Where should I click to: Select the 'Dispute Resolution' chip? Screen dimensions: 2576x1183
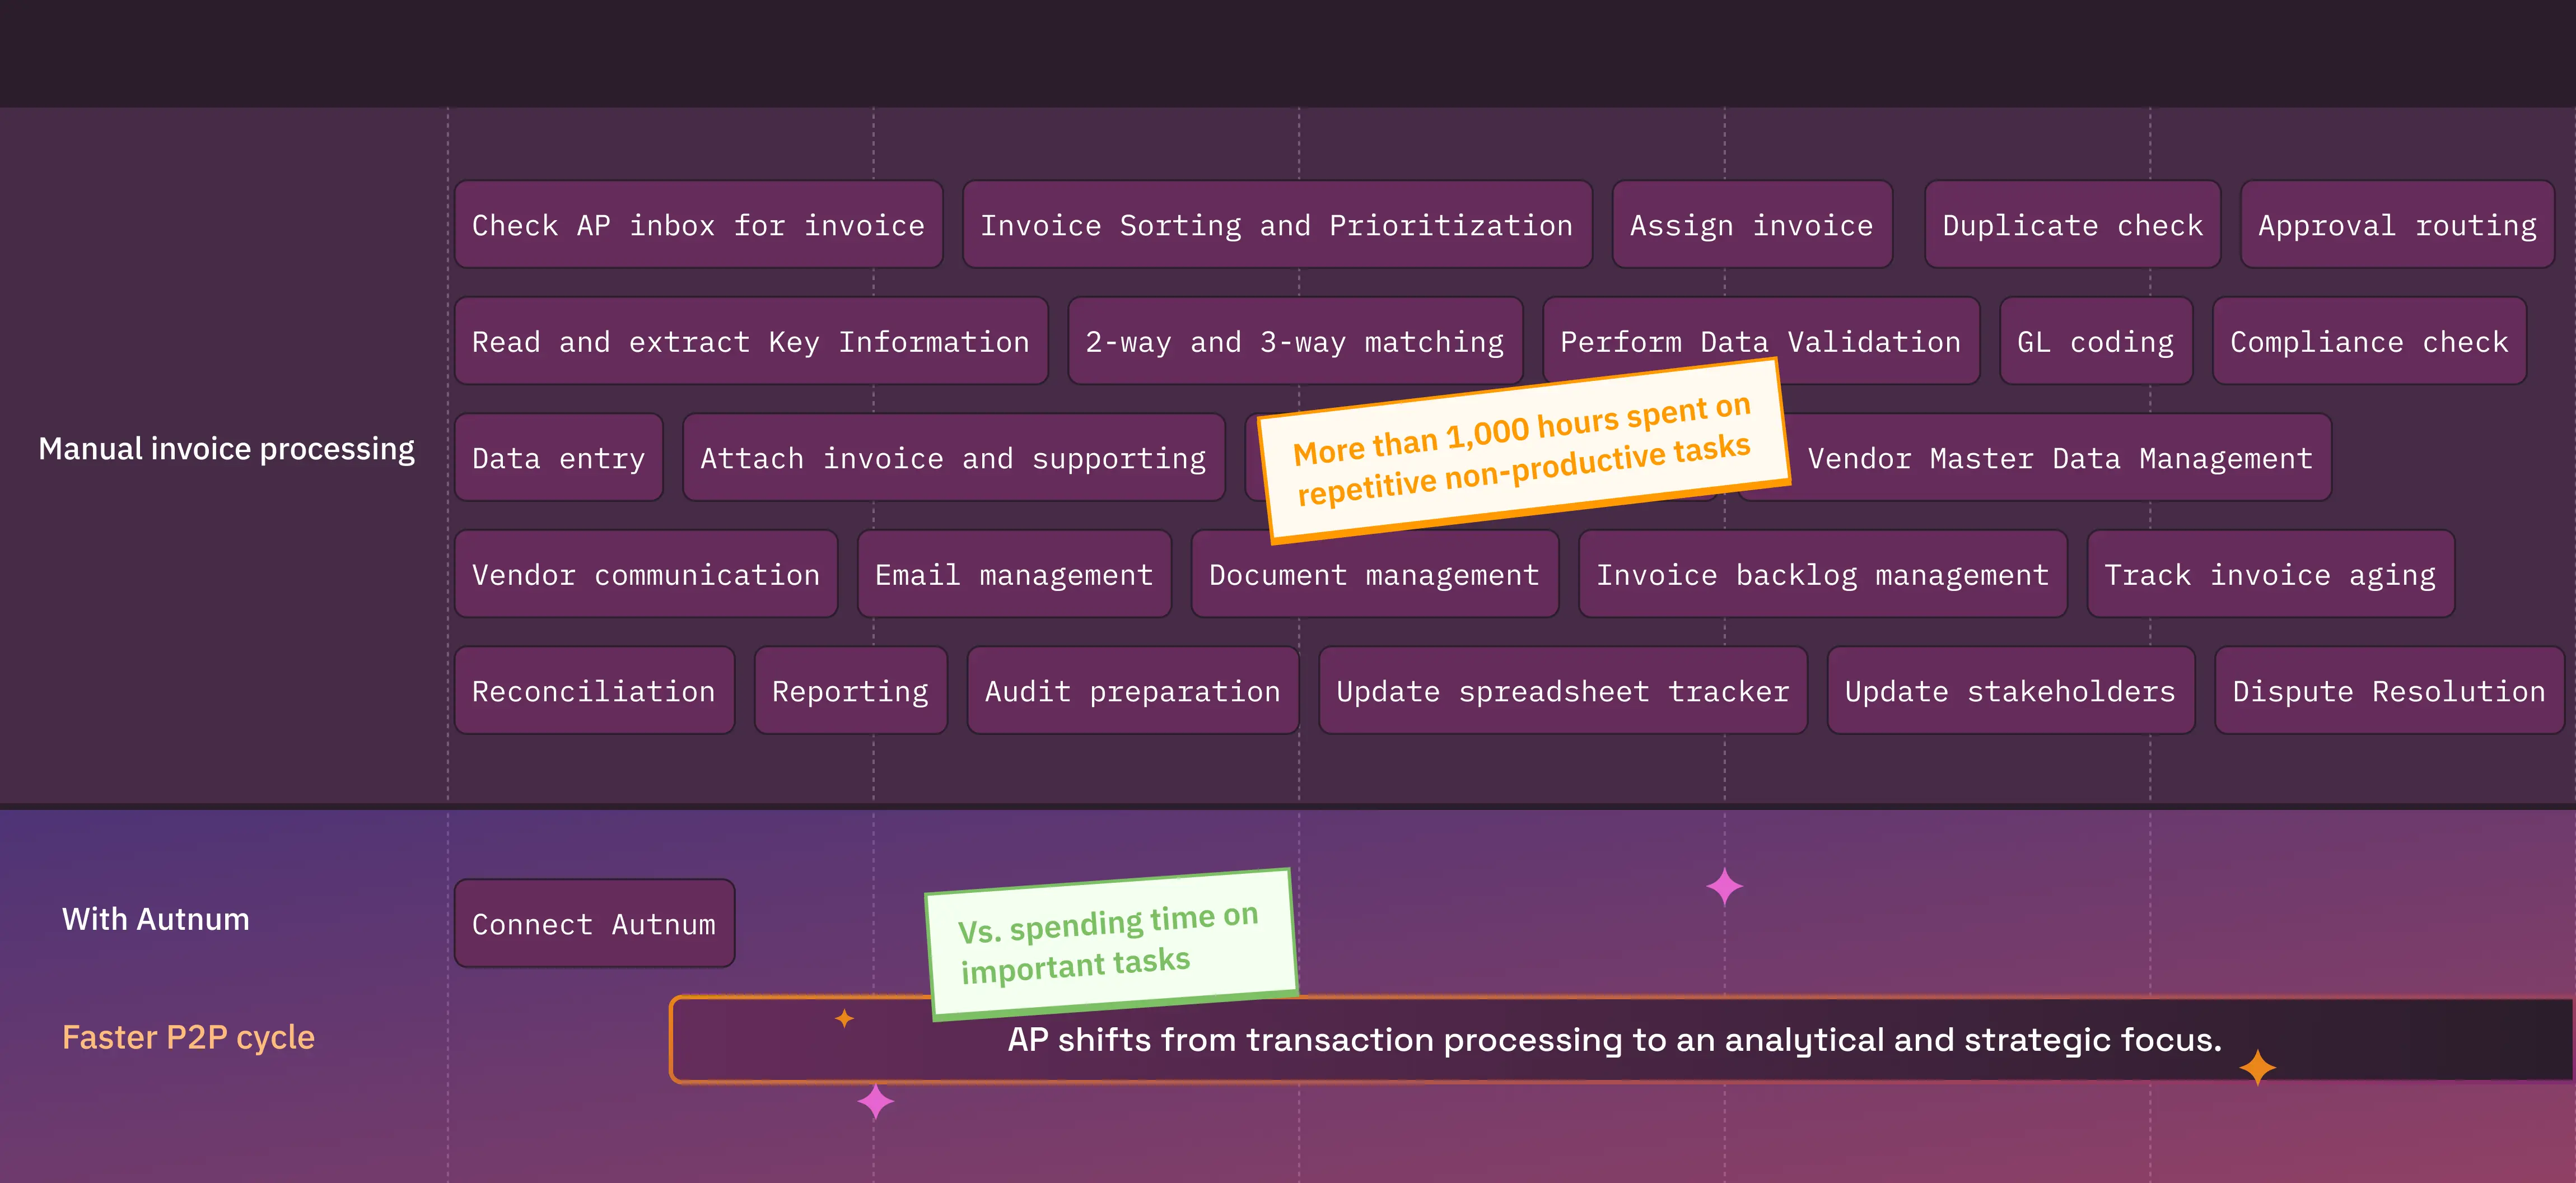click(x=2390, y=691)
